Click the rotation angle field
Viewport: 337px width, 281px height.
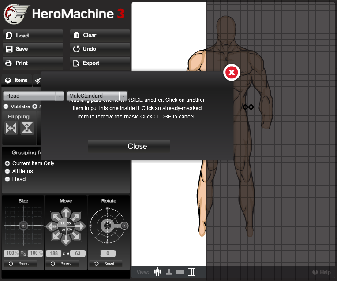pos(108,253)
